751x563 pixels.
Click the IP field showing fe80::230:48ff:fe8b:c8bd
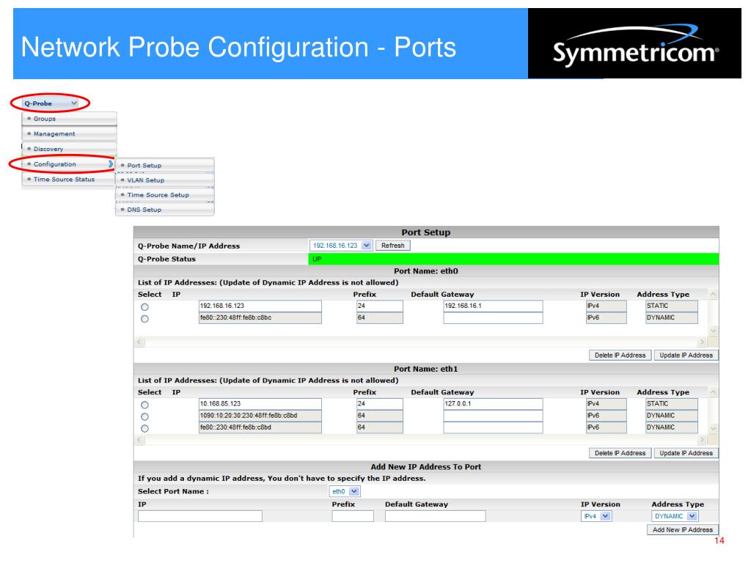point(260,427)
